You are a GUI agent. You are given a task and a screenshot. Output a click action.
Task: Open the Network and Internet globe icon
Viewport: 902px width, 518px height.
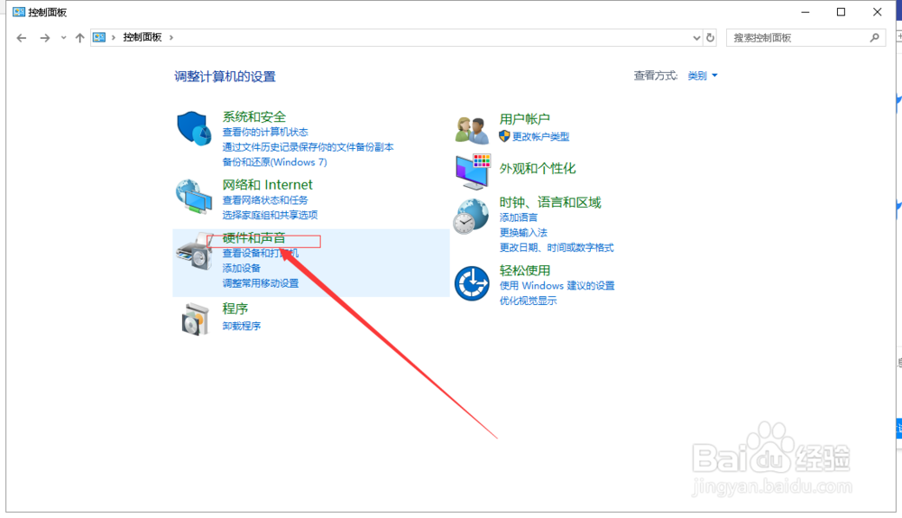pos(194,196)
